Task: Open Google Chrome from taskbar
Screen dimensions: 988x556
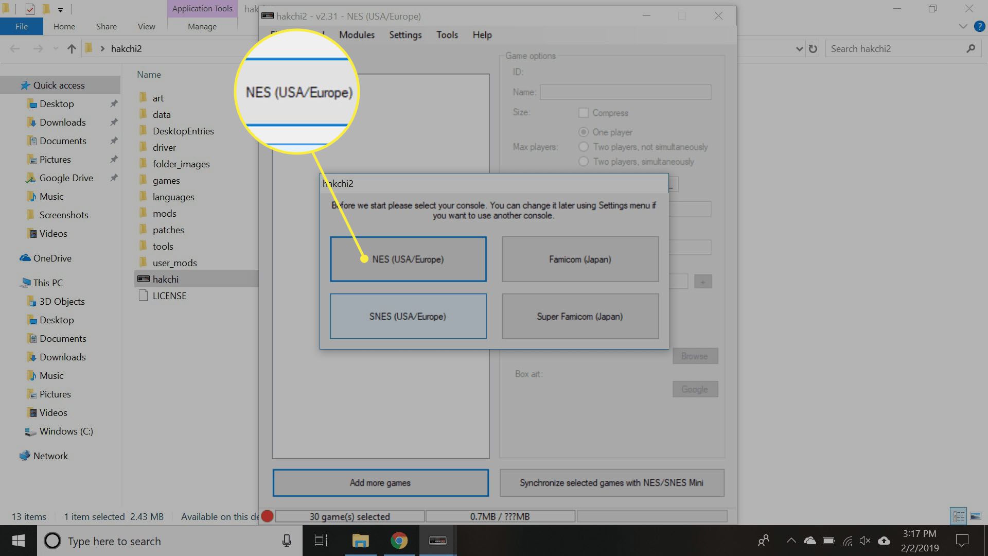Action: (399, 541)
